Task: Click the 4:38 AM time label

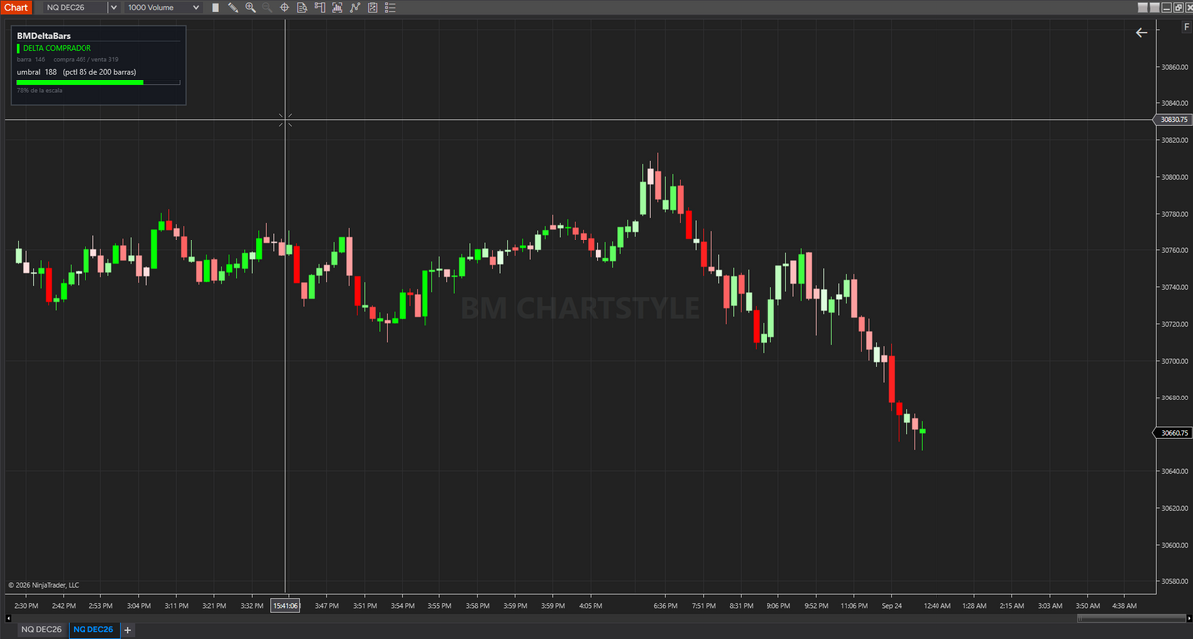Action: [x=1125, y=605]
